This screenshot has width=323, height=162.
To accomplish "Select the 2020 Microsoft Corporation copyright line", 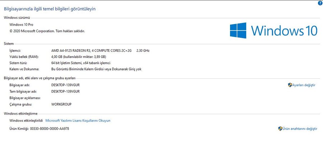I will point(47,31).
